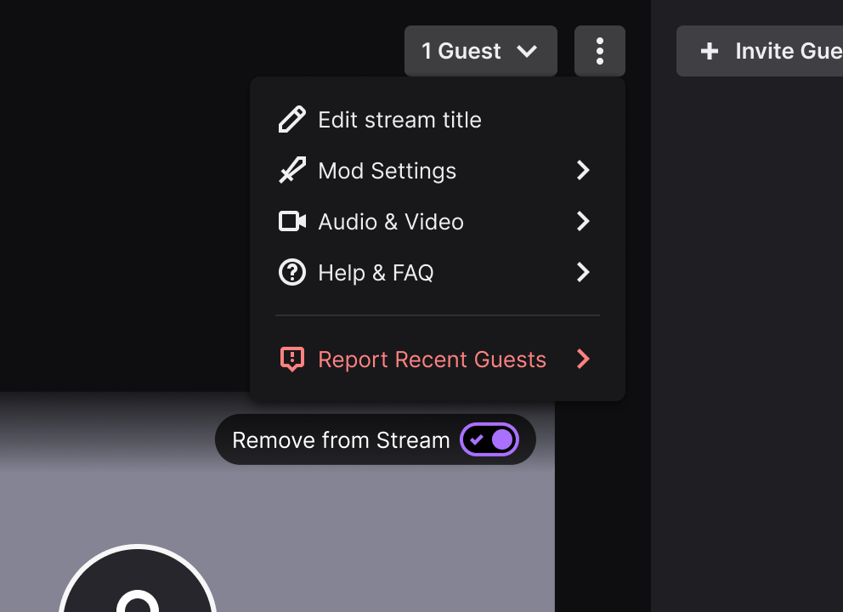
Task: Open Report Recent Guests menu entry
Action: 432,359
